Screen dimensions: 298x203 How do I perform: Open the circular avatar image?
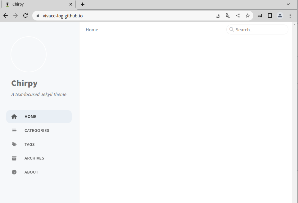click(29, 54)
